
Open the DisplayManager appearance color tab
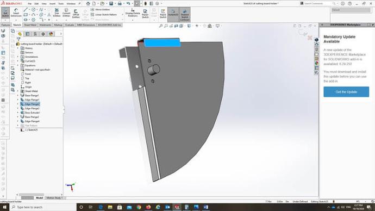[x=51, y=34]
